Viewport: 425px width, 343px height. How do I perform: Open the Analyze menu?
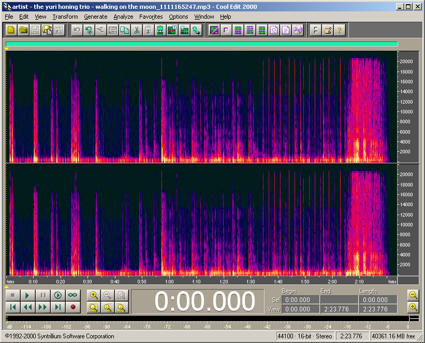(x=123, y=17)
